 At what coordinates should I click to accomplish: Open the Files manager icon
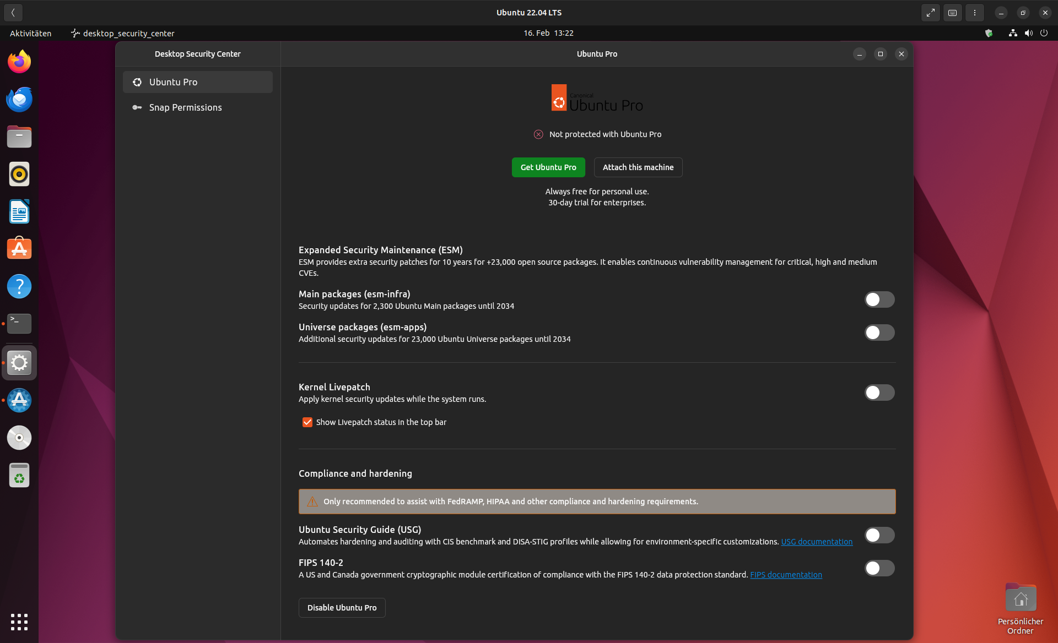coord(19,137)
